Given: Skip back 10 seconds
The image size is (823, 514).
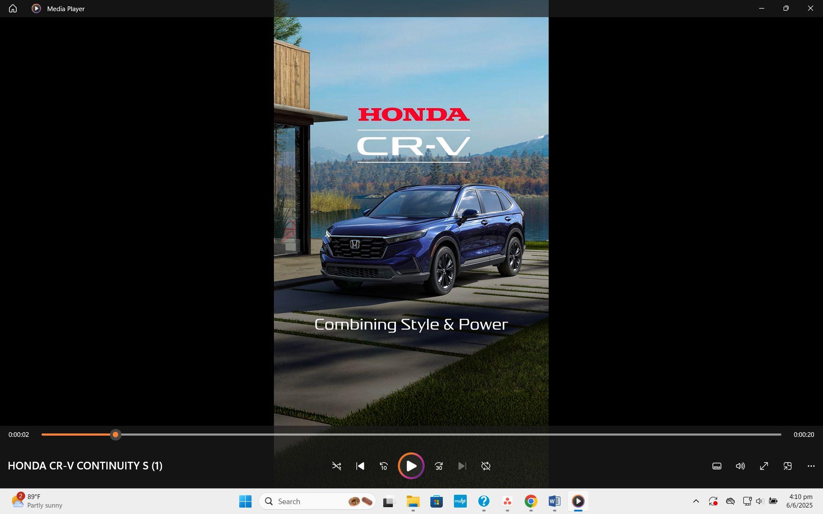Looking at the screenshot, I should pos(384,466).
